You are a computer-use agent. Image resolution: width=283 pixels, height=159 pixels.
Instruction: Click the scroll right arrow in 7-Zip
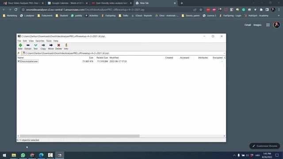pos(224,136)
